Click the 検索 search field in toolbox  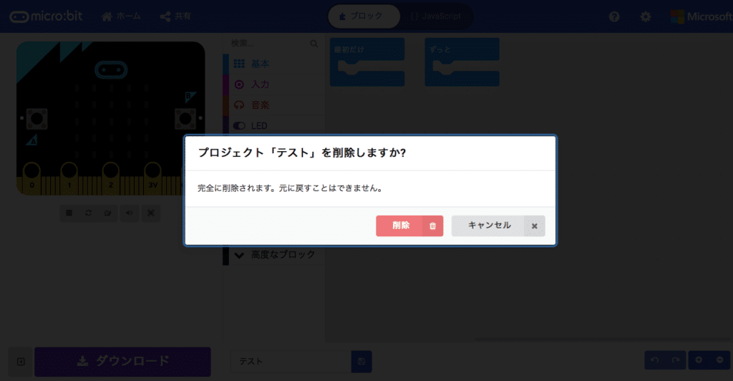[x=268, y=44]
